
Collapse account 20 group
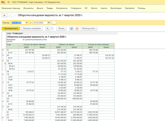pos(3,93)
